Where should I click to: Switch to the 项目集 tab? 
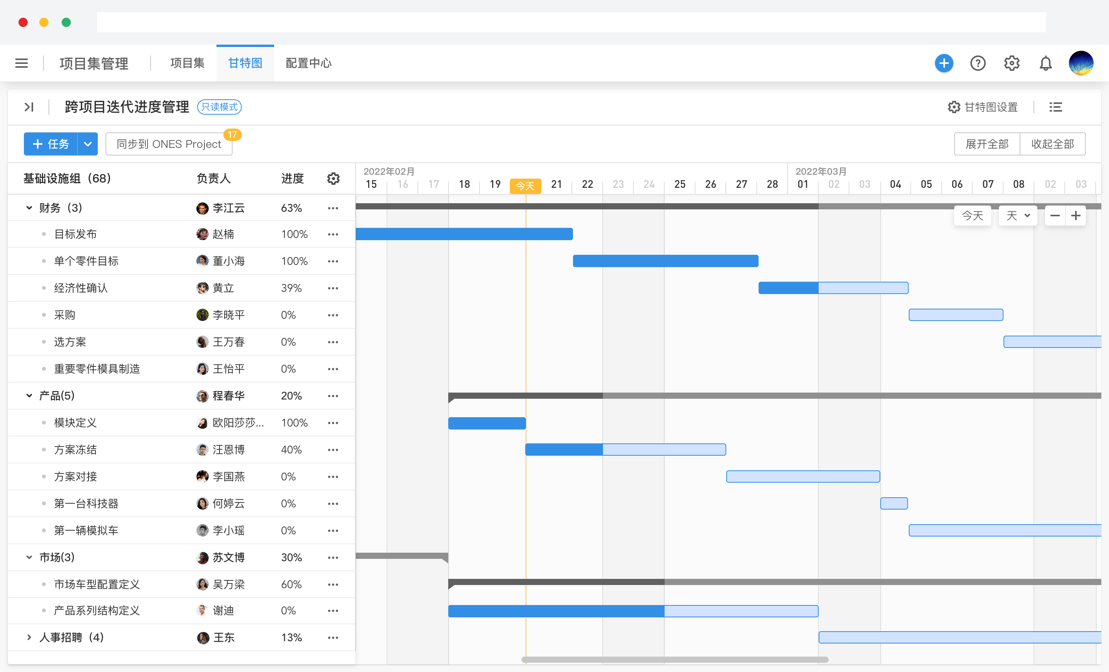(x=187, y=63)
